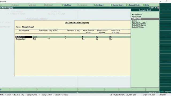Open the TallyShop menu
The height and width of the screenshot is (96, 171).
pyautogui.click(x=66, y=5)
